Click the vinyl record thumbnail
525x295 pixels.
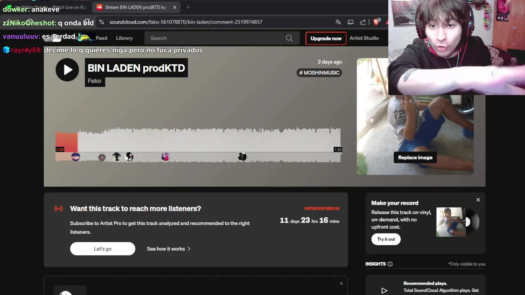click(458, 222)
